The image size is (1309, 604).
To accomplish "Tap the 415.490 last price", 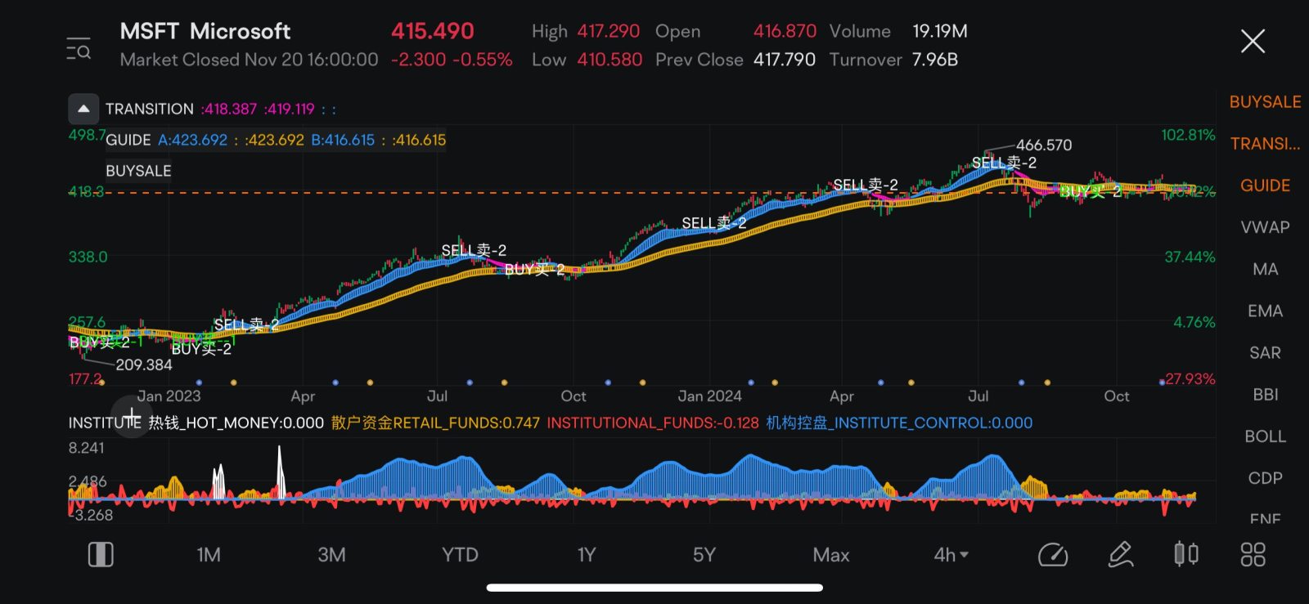I will pos(433,31).
